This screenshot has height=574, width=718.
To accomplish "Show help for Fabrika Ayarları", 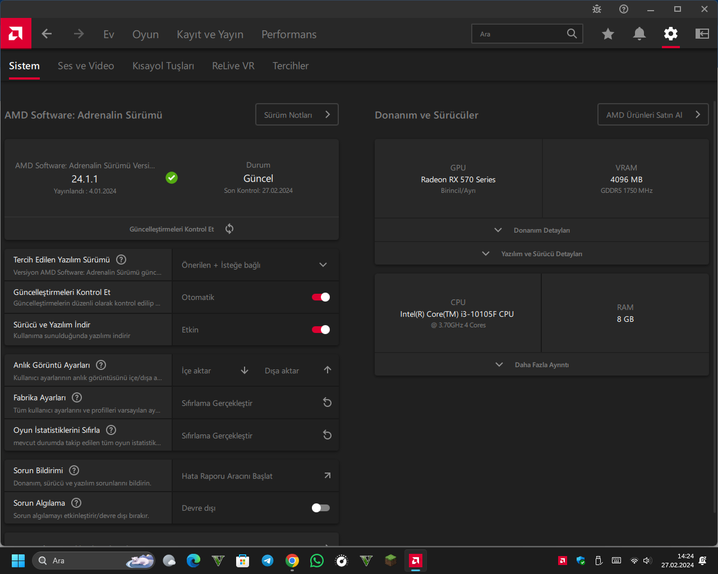I will [x=77, y=397].
